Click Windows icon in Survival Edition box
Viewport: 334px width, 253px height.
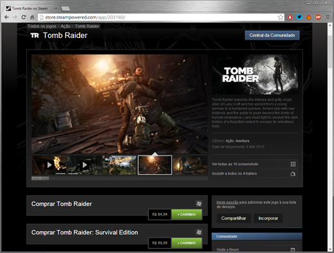pyautogui.click(x=199, y=232)
